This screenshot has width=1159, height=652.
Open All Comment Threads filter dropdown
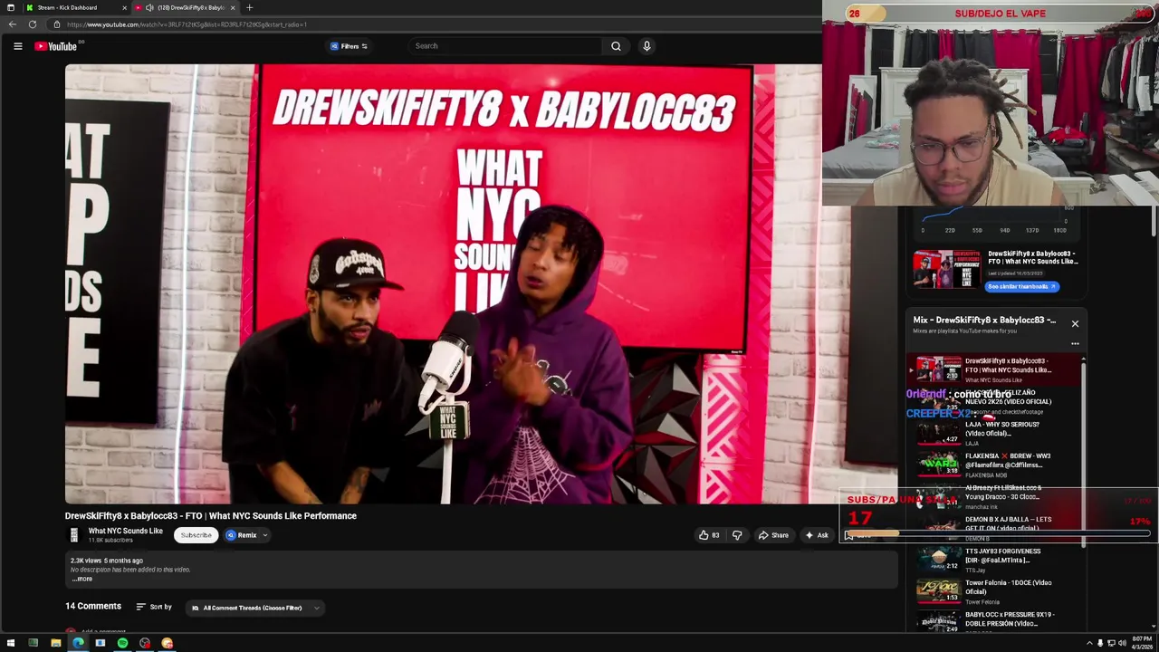255,608
